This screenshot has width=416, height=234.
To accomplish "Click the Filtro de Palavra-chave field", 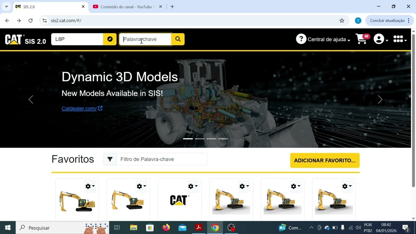I will [162, 159].
